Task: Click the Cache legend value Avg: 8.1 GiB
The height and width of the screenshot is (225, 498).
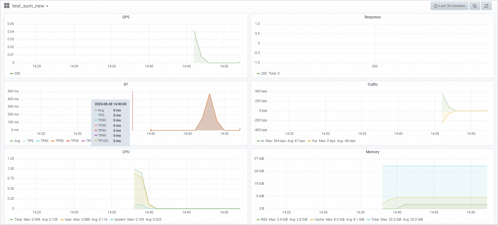Action: (355, 220)
